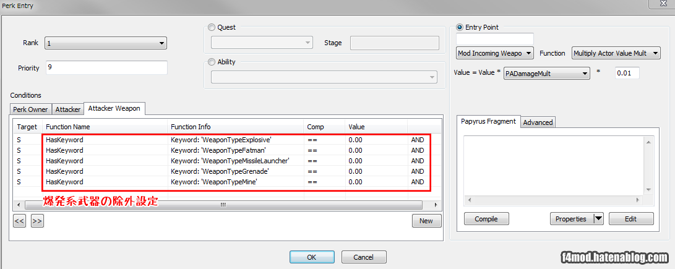The image size is (675, 269).
Task: Click the Stage input field
Action: (395, 43)
